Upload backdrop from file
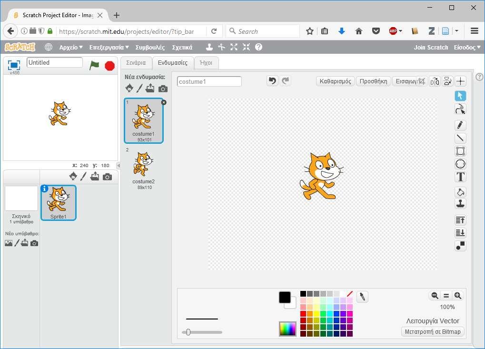 coord(24,243)
